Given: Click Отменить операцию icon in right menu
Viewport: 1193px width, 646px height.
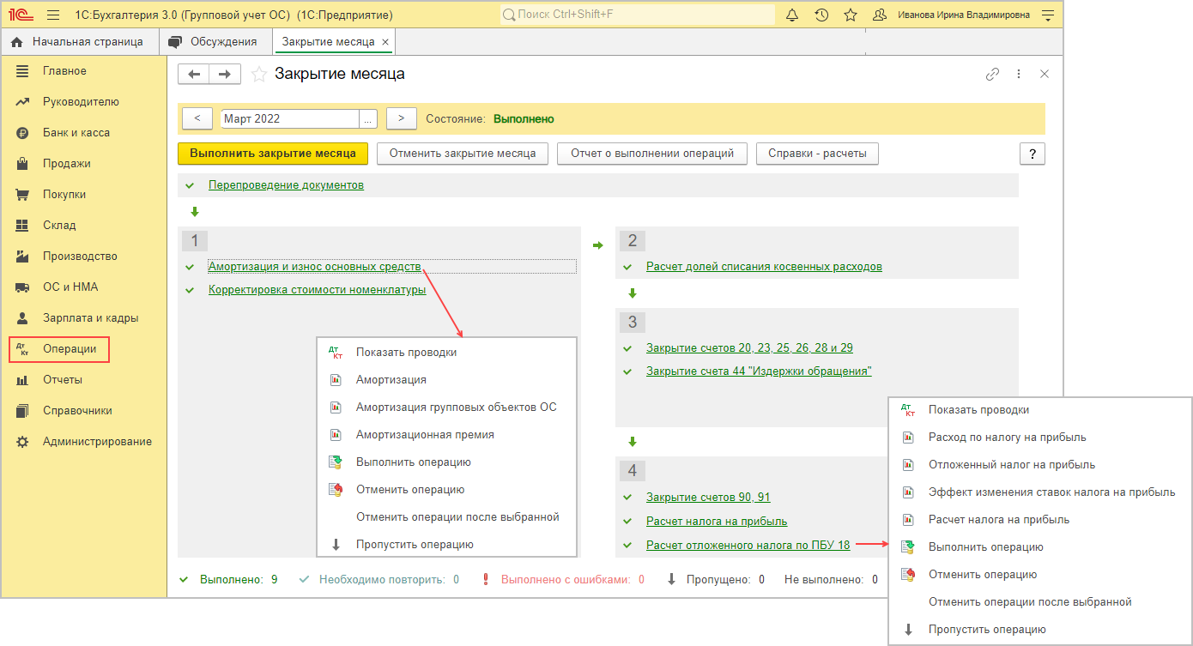Looking at the screenshot, I should [909, 574].
